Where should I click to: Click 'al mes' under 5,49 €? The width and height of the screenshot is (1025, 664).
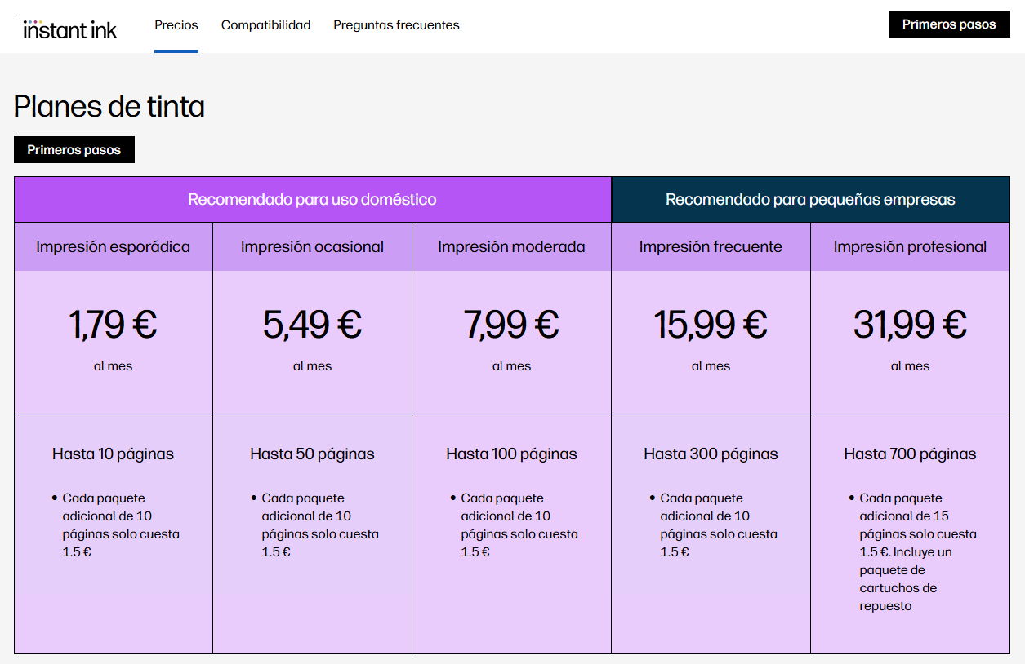pyautogui.click(x=313, y=366)
